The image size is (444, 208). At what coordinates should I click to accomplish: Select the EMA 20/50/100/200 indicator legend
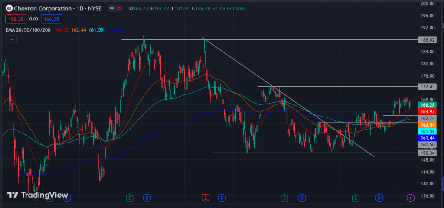[28, 30]
